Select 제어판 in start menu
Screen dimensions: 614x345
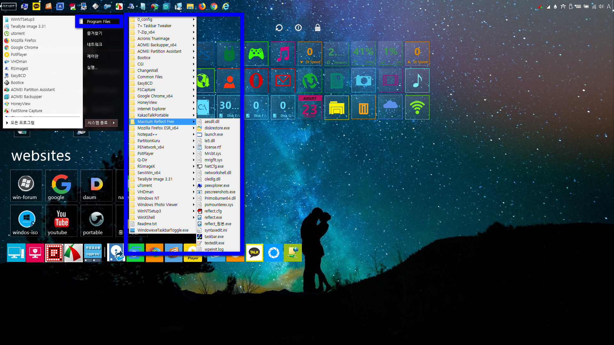click(x=93, y=56)
